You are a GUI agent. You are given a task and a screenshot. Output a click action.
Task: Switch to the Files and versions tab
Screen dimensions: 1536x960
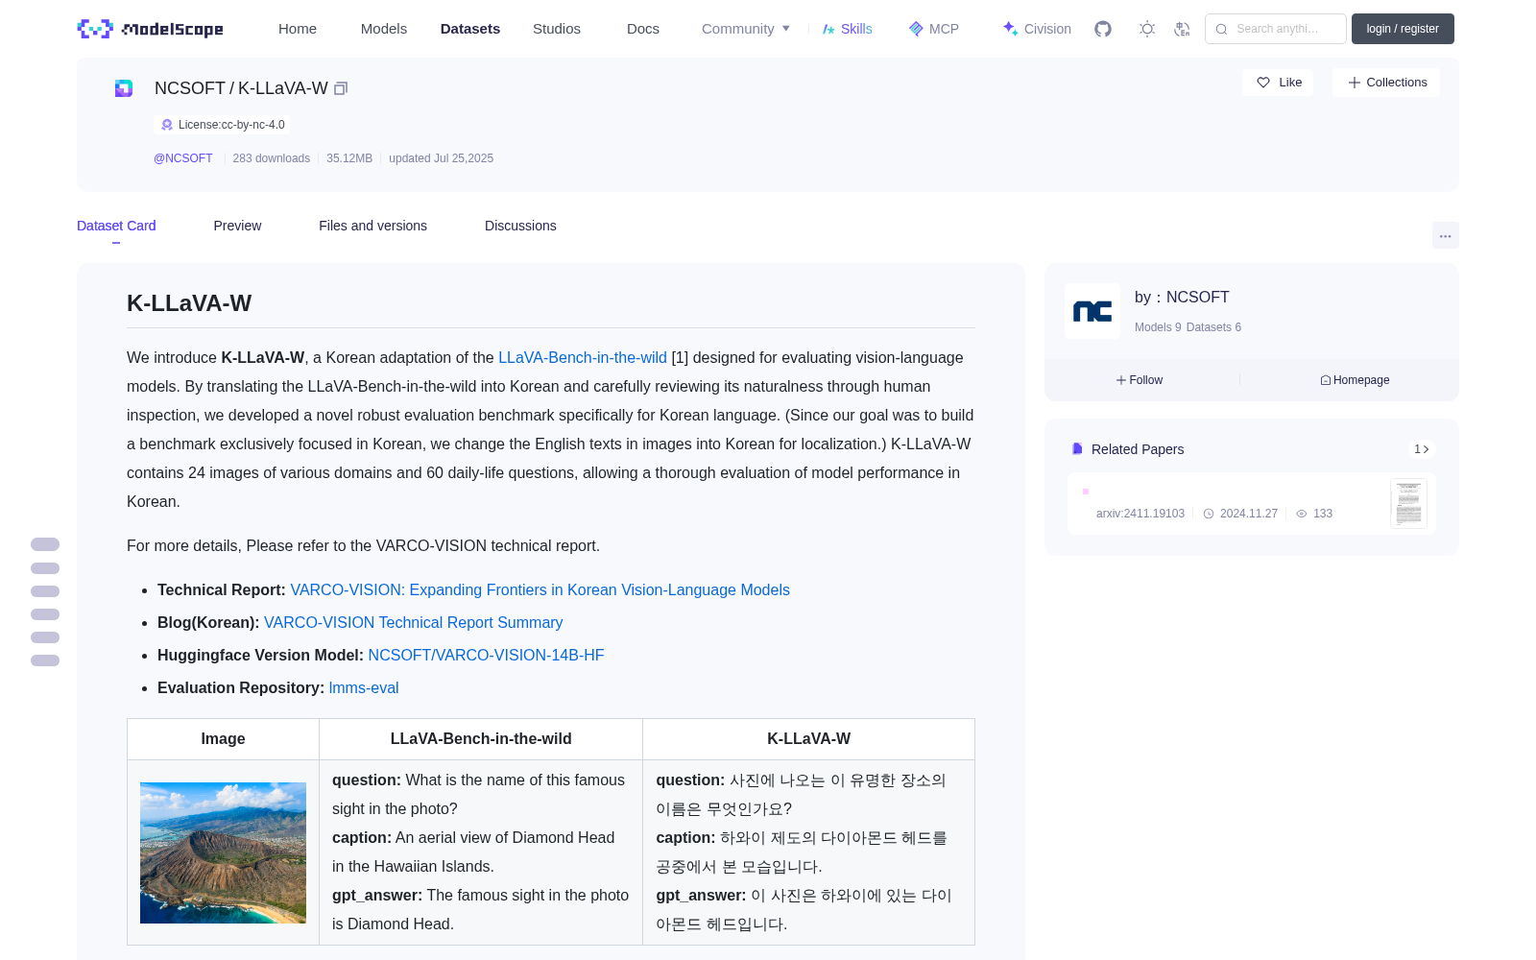point(372,226)
